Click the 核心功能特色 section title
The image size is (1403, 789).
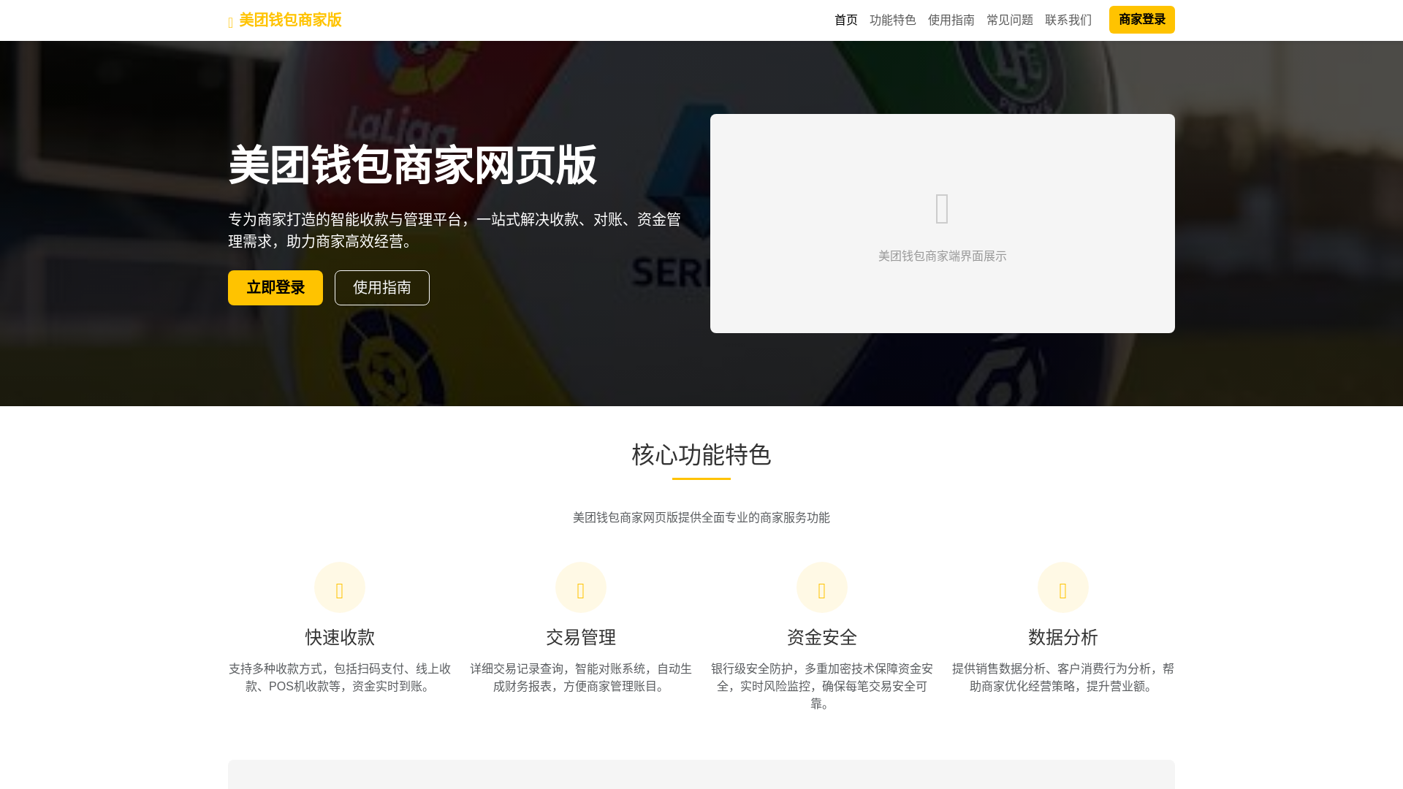tap(701, 454)
